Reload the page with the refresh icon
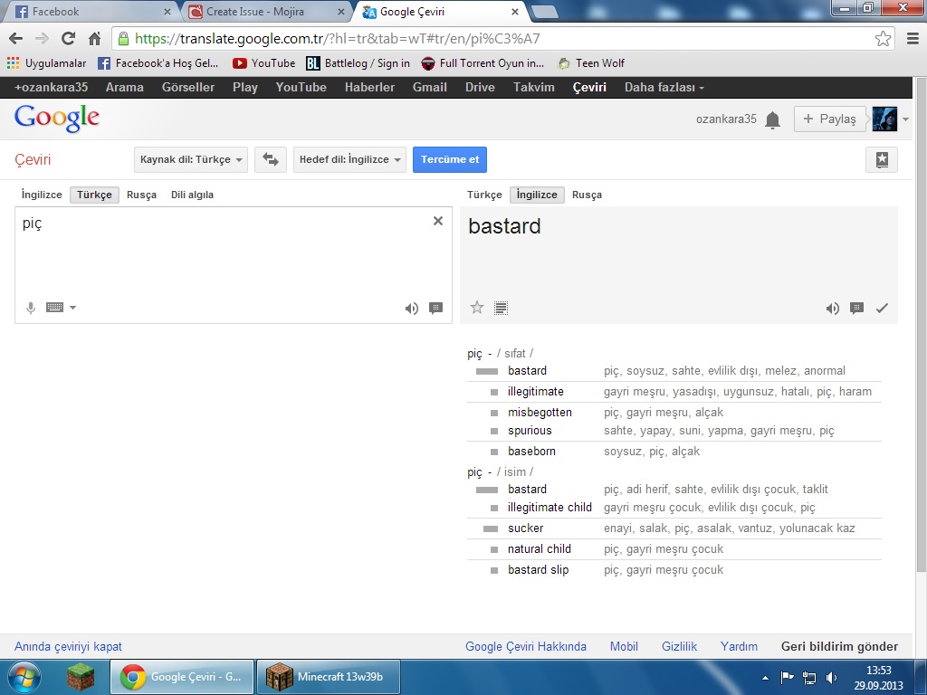The width and height of the screenshot is (927, 695). 68,38
